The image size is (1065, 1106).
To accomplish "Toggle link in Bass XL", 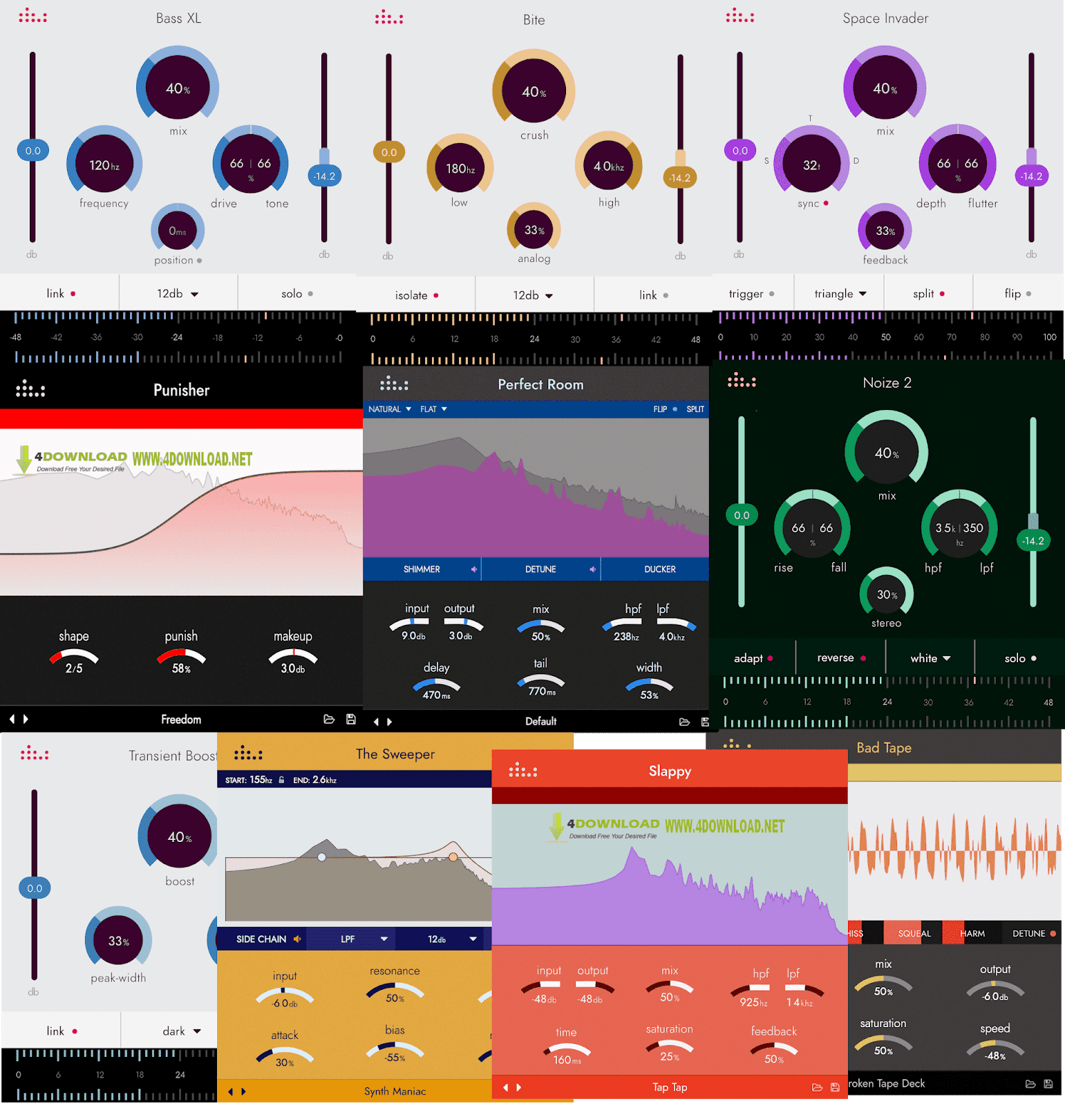I will (60, 293).
